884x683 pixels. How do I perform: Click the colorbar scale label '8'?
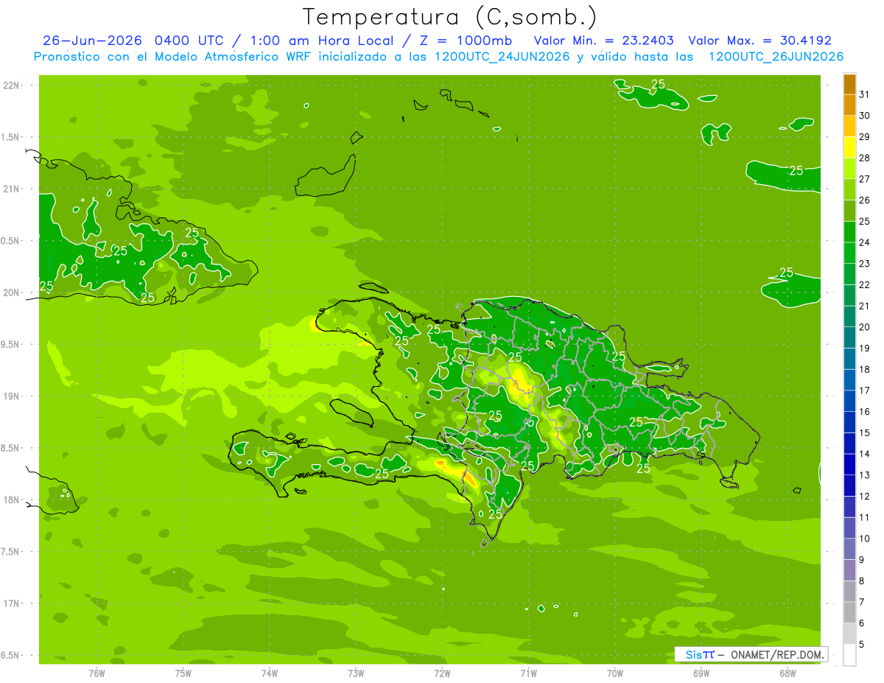(x=862, y=581)
